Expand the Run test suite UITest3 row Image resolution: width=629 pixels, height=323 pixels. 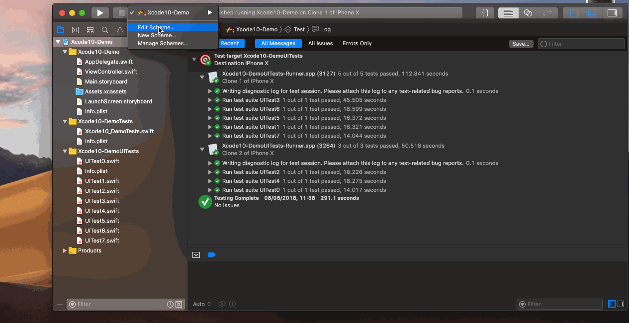coord(210,100)
